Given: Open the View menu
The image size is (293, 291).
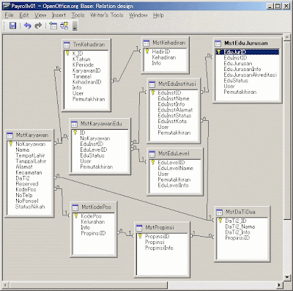Looking at the screenshot, I should [x=40, y=15].
